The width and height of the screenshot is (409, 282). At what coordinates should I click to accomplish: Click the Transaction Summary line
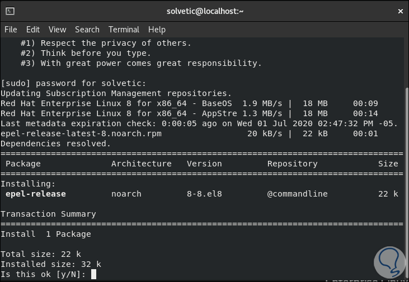click(x=48, y=214)
